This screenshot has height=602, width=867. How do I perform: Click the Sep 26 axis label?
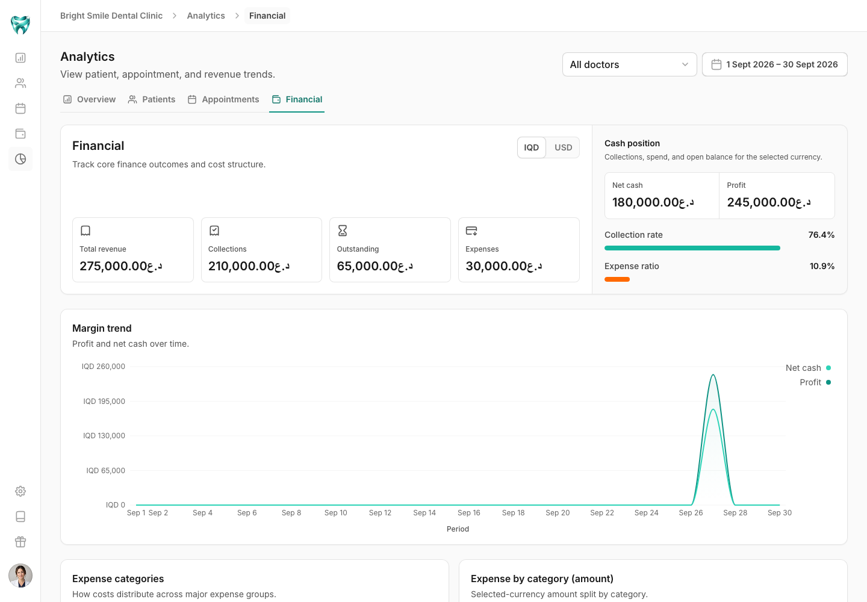click(691, 513)
